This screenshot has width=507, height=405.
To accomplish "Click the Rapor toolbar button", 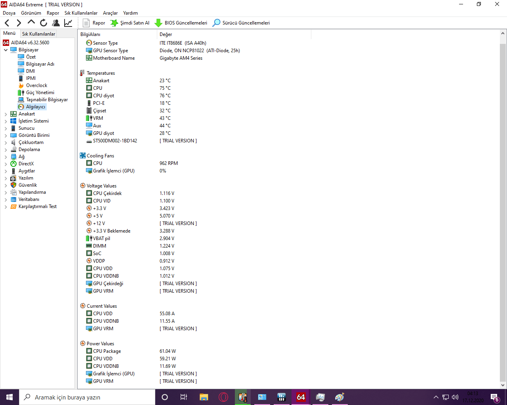I will [x=94, y=23].
